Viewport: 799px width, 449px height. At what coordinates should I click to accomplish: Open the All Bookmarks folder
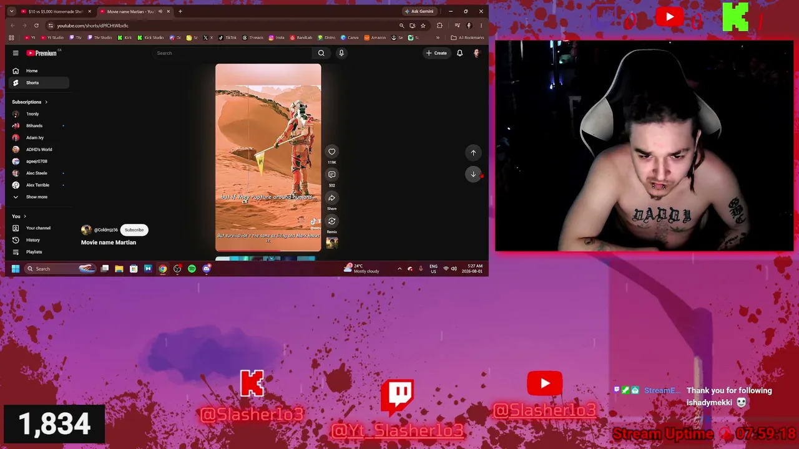pyautogui.click(x=468, y=37)
